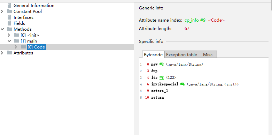Expand the [0] <init> method node
Image resolution: width=272 pixels, height=135 pixels.
click(x=9, y=35)
